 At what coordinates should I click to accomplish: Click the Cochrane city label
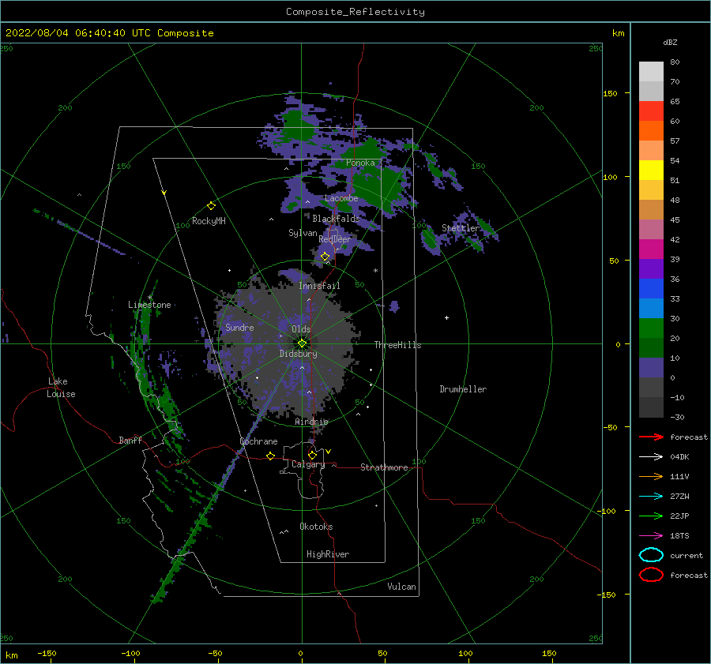[258, 441]
